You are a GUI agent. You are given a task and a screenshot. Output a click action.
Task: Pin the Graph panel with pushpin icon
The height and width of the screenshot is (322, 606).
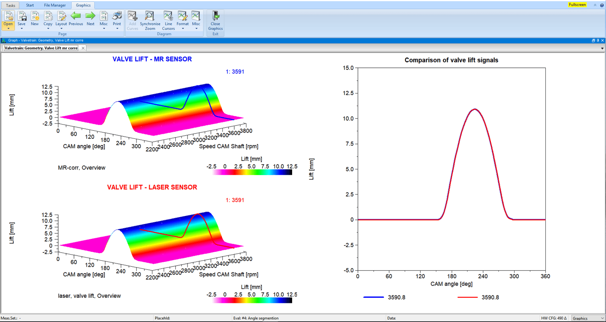tap(598, 41)
